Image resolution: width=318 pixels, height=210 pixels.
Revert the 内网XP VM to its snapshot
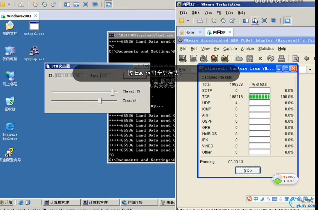coord(223,21)
